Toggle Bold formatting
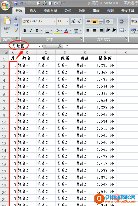This screenshot has width=138, height=206. pyautogui.click(x=25, y=31)
